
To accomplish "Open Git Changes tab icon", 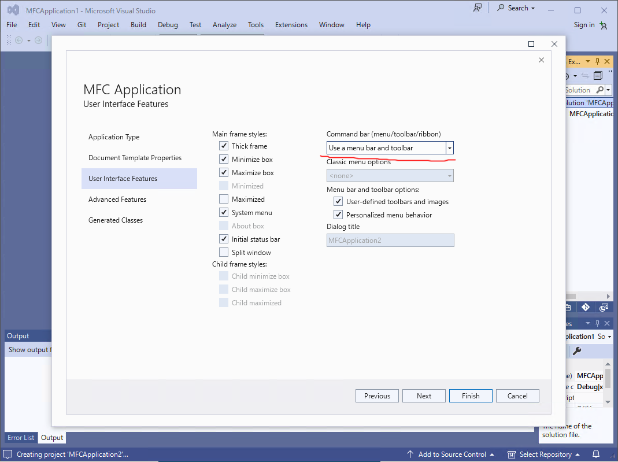I will click(585, 307).
